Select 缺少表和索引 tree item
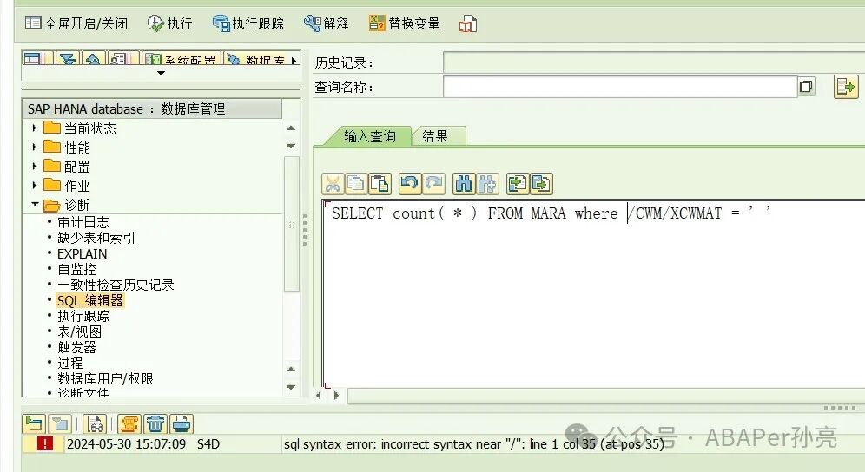This screenshot has height=472, width=865. click(96, 238)
